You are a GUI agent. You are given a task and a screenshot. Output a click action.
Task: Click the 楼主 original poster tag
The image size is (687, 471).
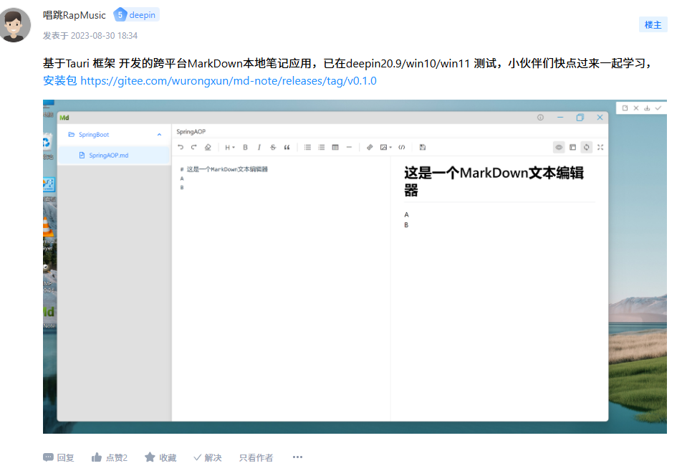pos(653,24)
